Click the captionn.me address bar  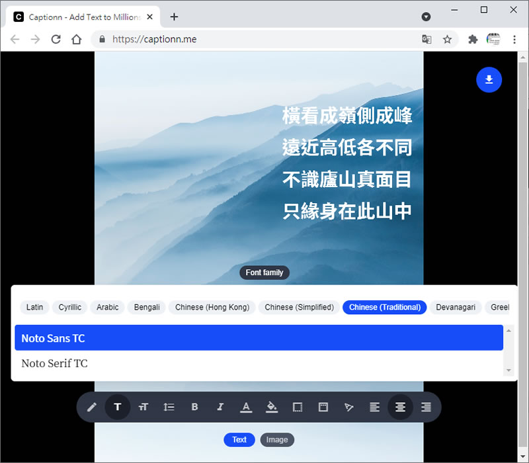pos(258,39)
